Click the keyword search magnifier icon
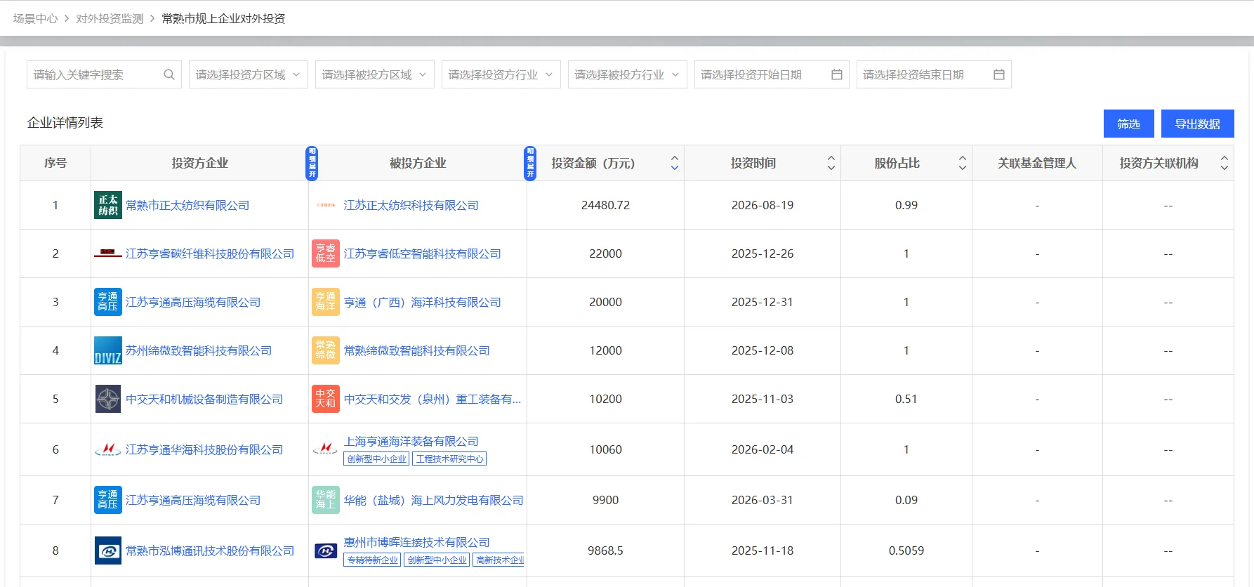 [169, 74]
